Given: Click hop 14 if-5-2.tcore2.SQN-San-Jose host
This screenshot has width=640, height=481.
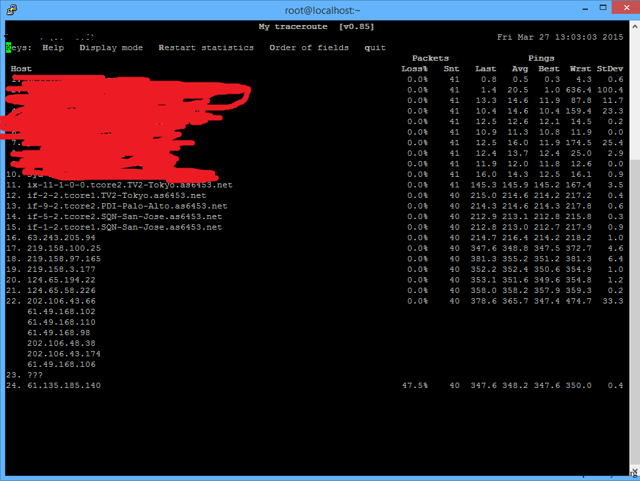Looking at the screenshot, I should [125, 217].
